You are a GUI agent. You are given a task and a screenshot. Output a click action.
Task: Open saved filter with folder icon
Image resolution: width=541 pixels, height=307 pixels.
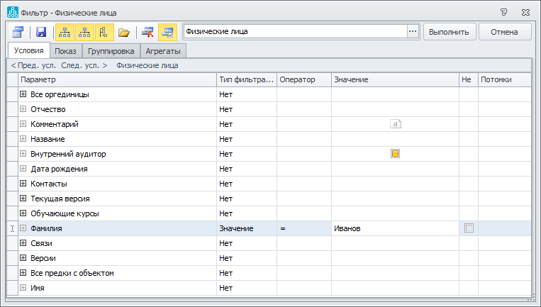tap(124, 32)
